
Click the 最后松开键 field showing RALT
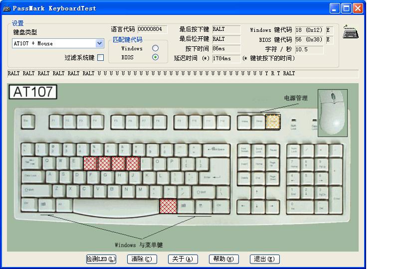click(226, 39)
